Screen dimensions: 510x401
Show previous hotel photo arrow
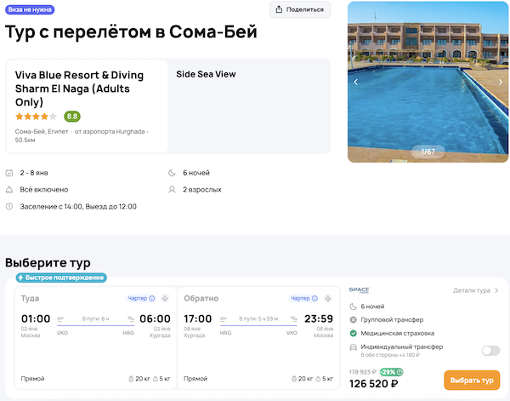(356, 82)
